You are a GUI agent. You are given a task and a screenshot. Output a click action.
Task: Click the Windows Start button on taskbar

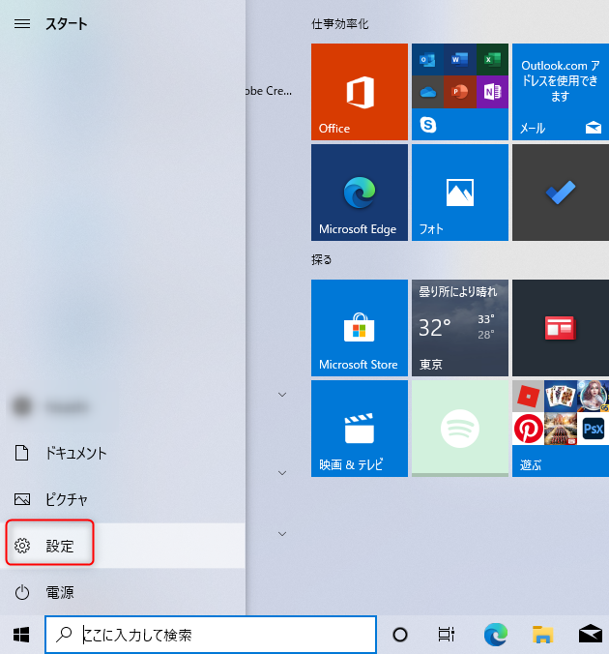(21, 635)
